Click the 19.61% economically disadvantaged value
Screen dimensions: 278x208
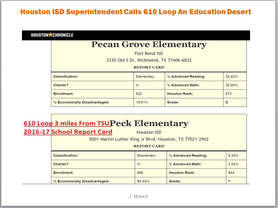point(142,102)
